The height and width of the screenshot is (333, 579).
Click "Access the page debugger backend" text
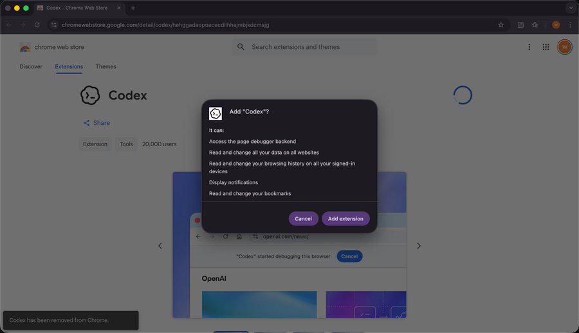point(253,141)
